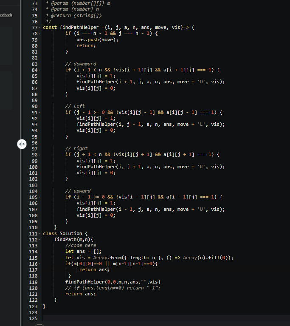Image resolution: width=290 pixels, height=326 pixels.
Task: Click line number 110 in the gutter
Action: tap(33, 228)
